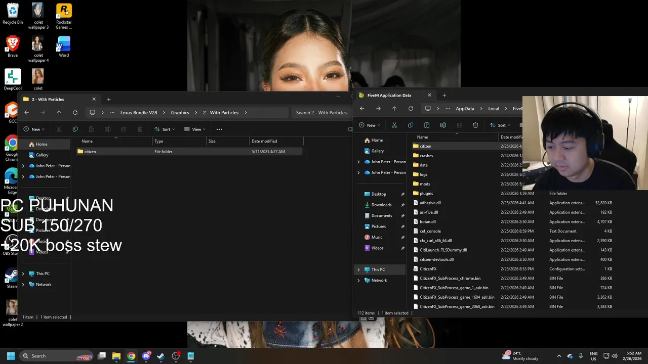This screenshot has width=648, height=364.
Task: Open View dropdown in left explorer
Action: (x=194, y=129)
